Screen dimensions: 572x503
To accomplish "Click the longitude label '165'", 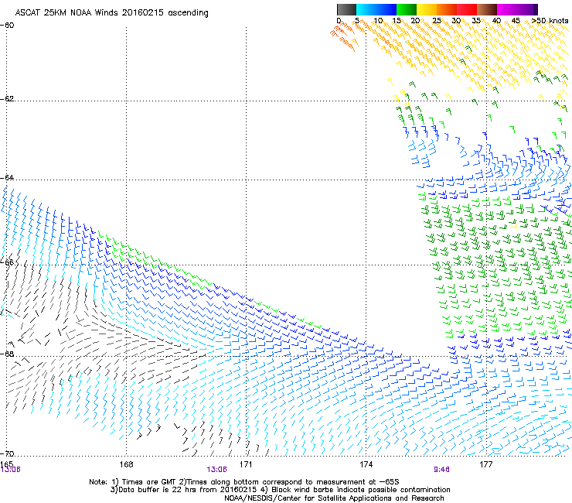I will point(6,464).
